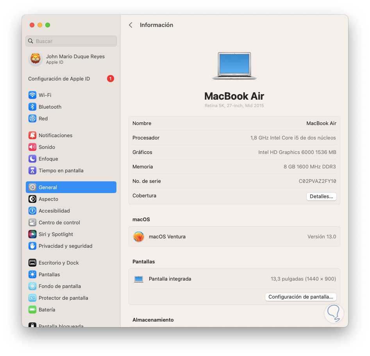Viewport: 370px width, 356px height.
Task: Click the serial number C02PVAZ2FY10
Action: (x=317, y=181)
